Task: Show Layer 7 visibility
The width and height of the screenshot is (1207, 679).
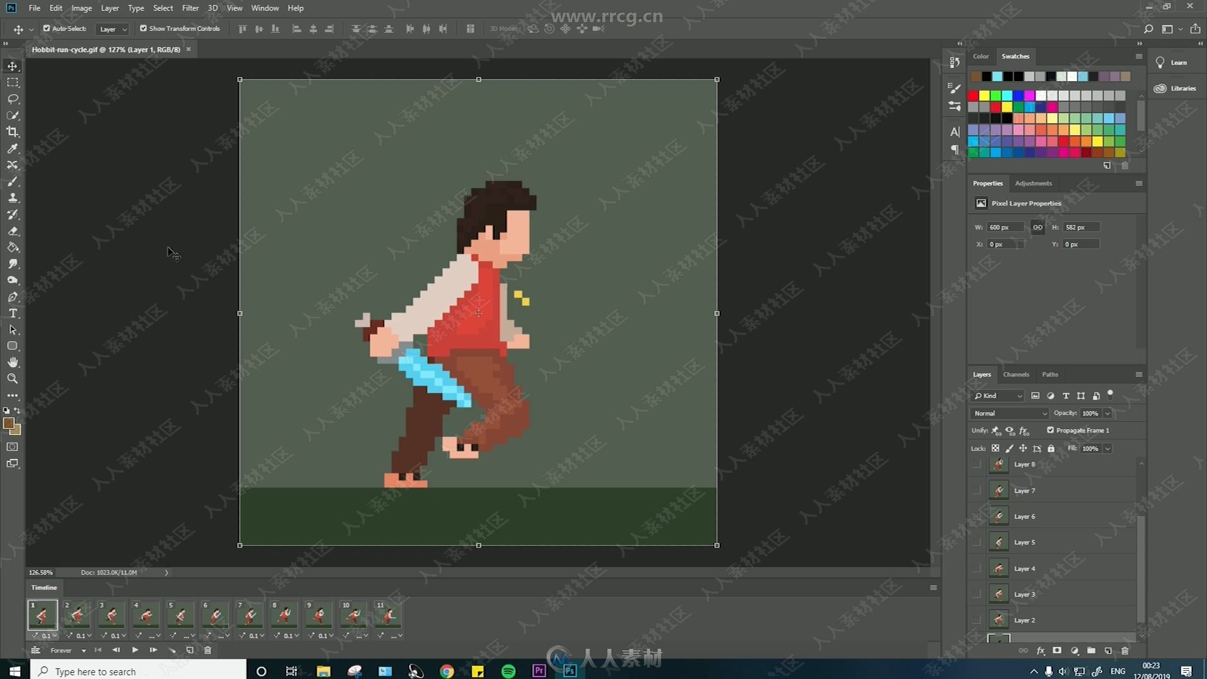Action: coord(976,490)
